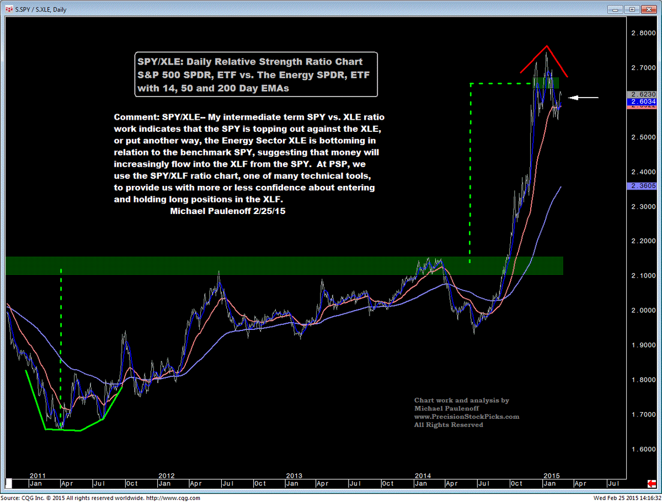
Task: Maximize the S.SPY / S.XLE chart window
Action: [x=632, y=9]
